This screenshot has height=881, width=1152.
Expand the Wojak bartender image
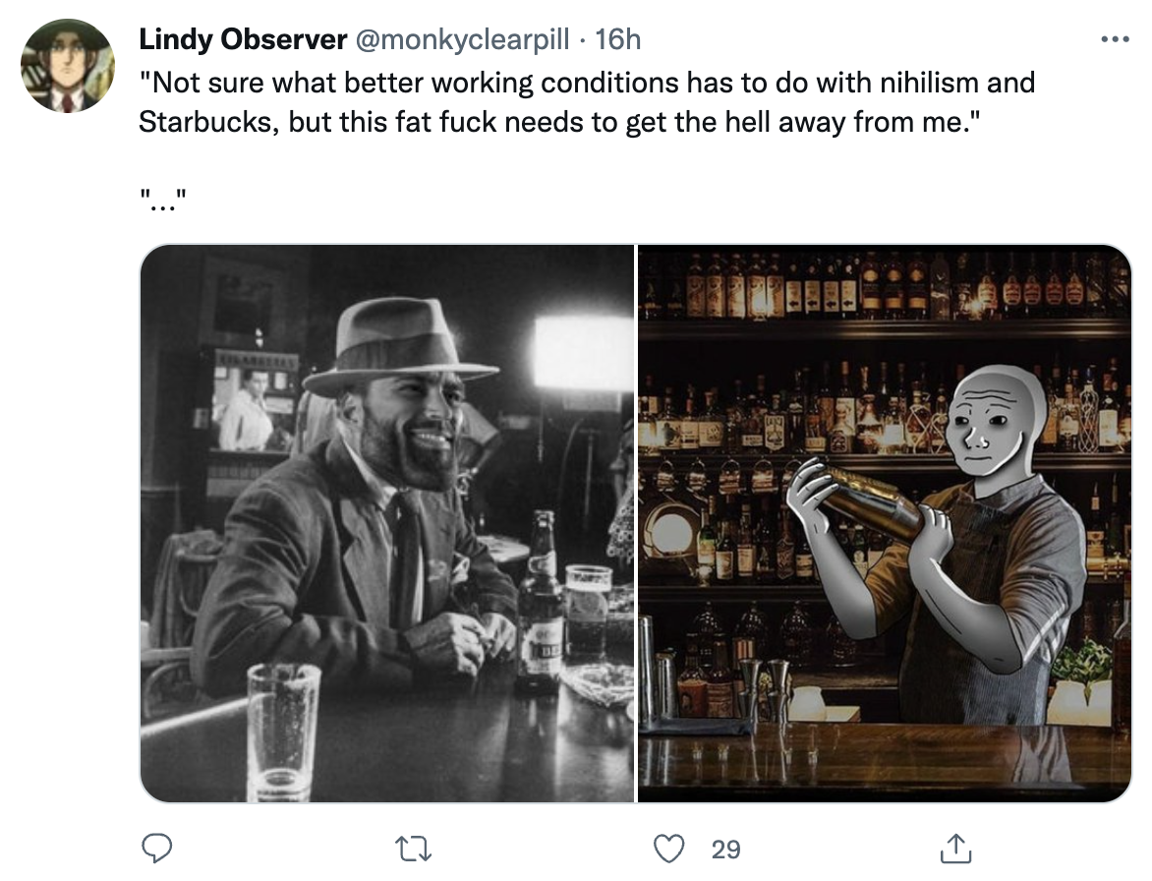[x=885, y=523]
